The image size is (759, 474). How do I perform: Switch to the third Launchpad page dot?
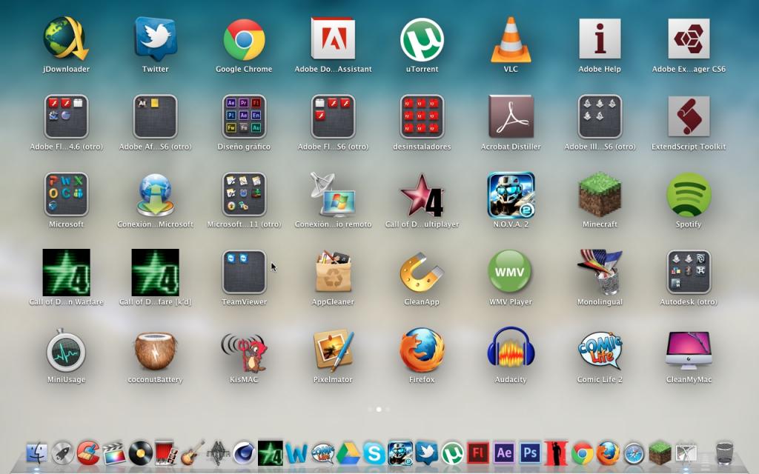pos(388,409)
